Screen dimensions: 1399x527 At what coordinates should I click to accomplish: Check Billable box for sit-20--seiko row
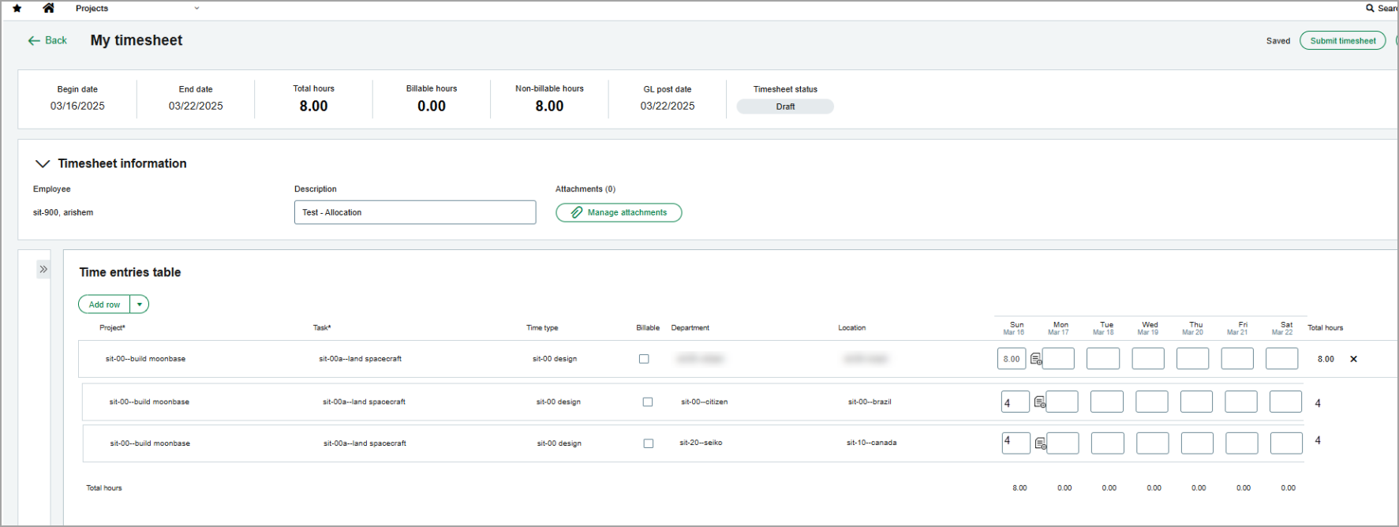[649, 443]
